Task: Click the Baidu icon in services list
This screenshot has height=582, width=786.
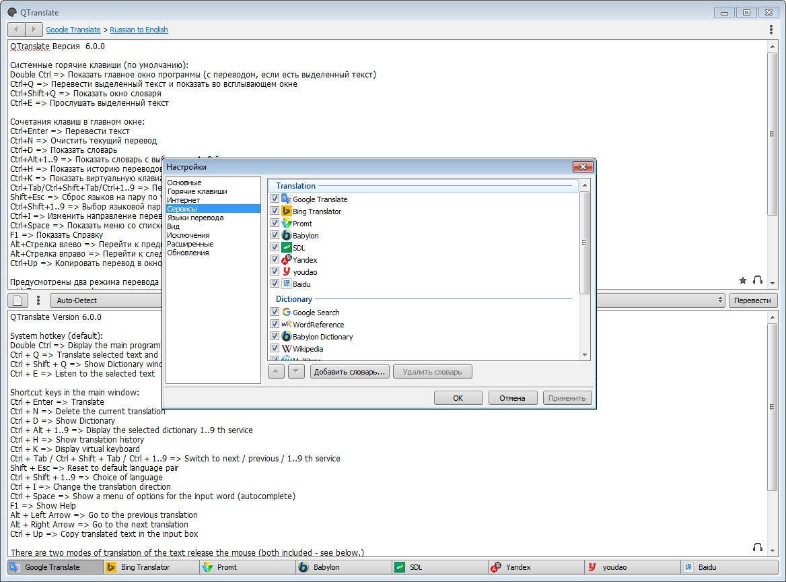Action: [286, 284]
